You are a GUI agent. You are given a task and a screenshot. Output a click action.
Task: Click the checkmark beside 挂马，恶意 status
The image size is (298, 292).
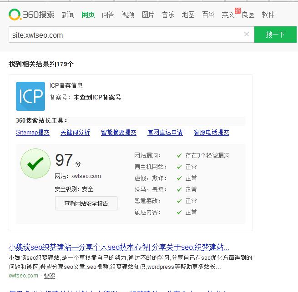tap(179, 189)
